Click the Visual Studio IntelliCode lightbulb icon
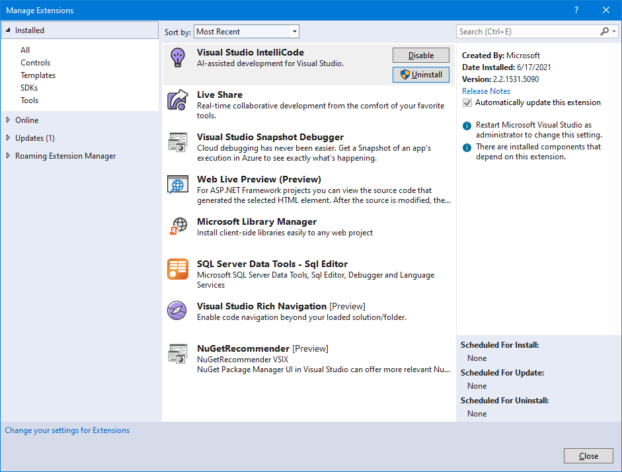 177,58
